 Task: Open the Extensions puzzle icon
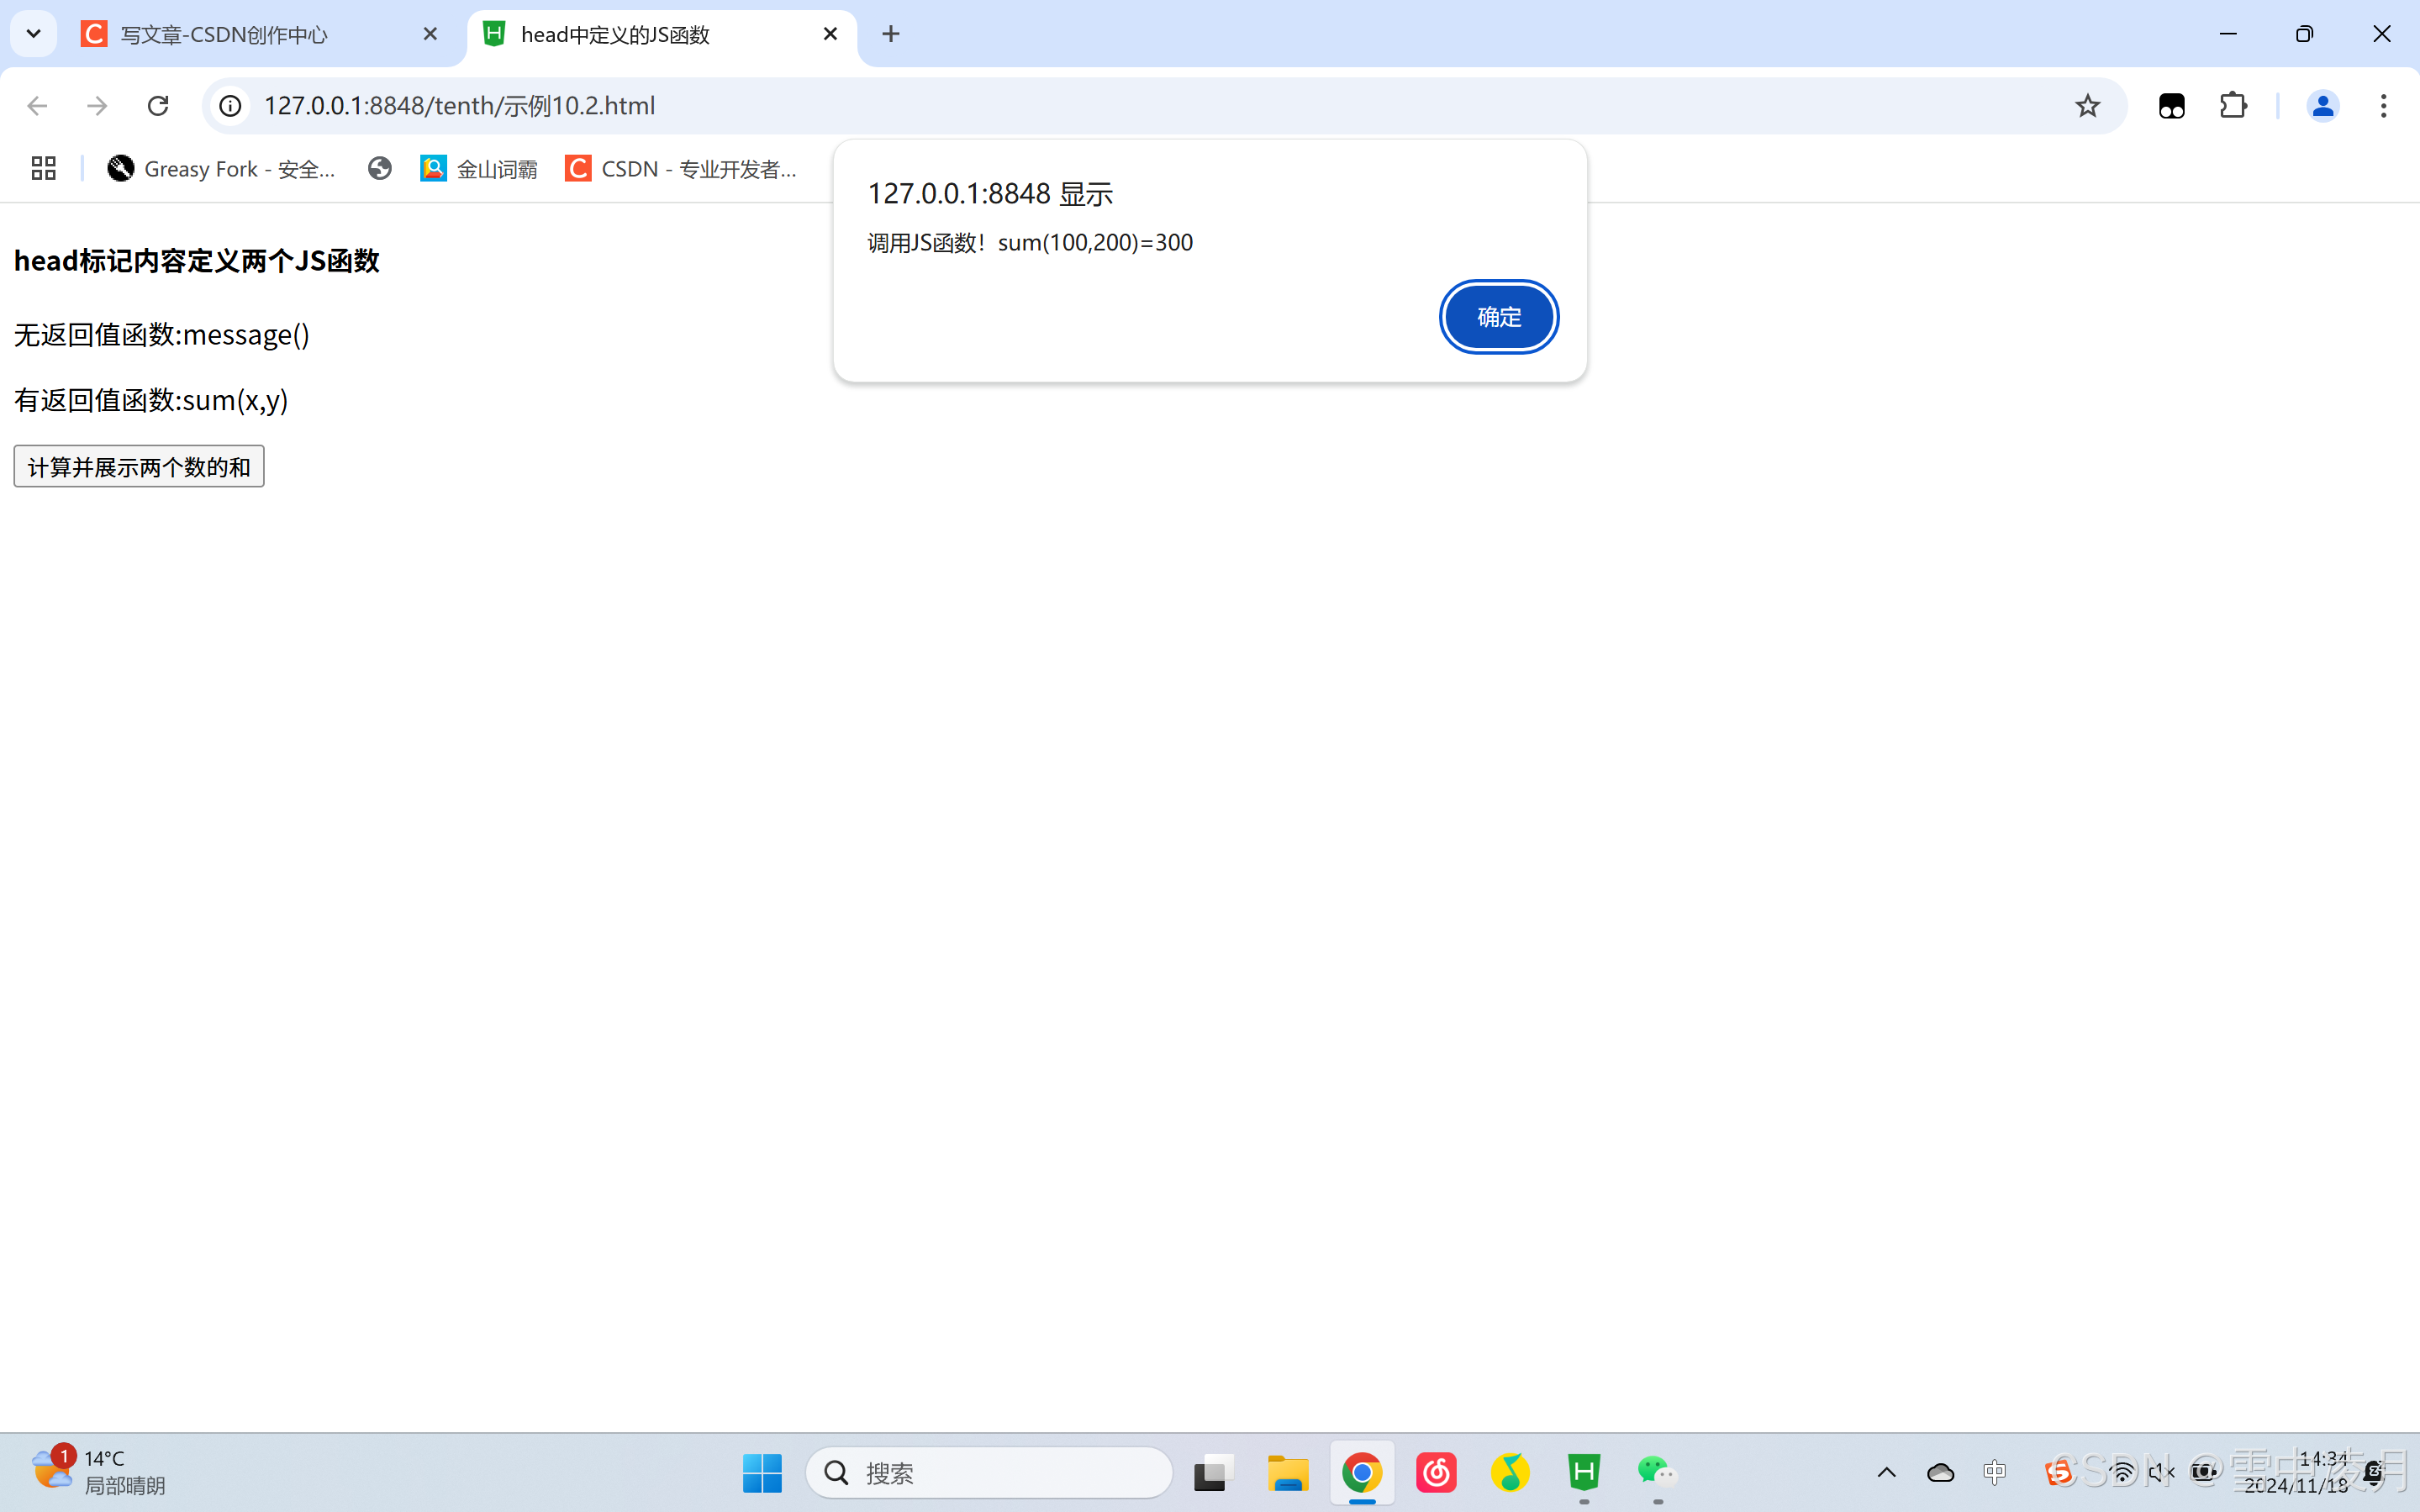[x=2233, y=106]
